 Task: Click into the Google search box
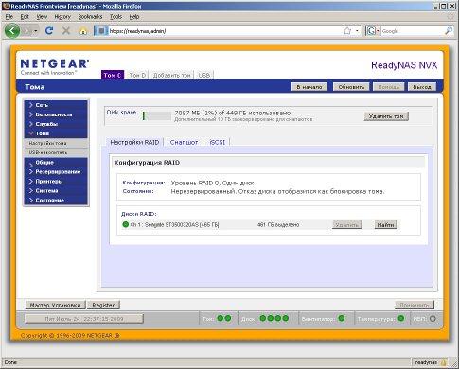point(412,31)
